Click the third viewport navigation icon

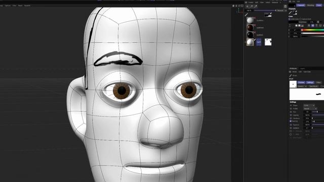click(239, 6)
